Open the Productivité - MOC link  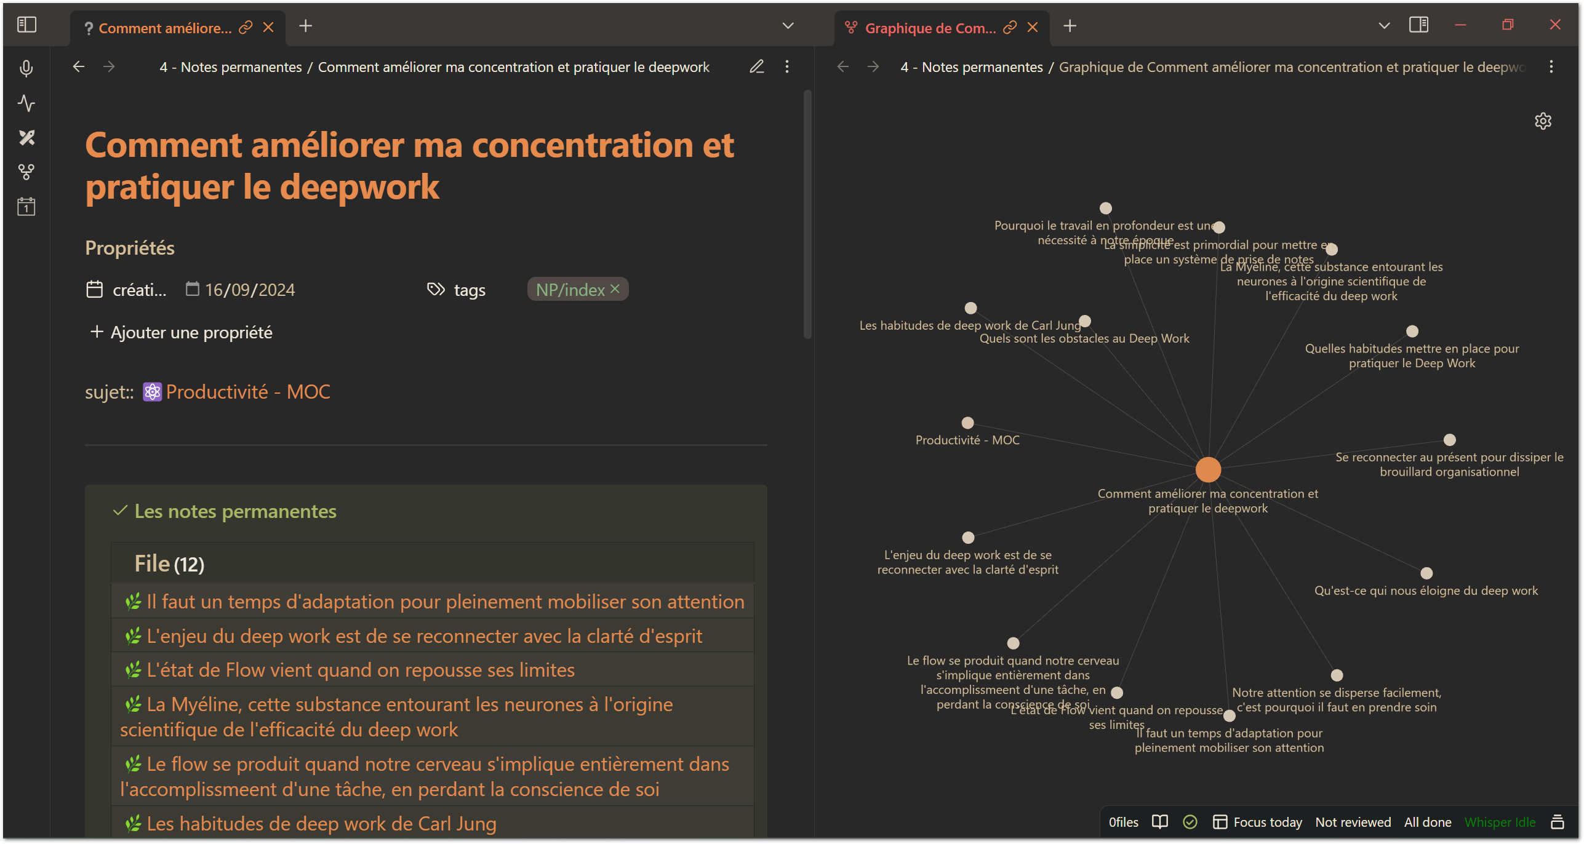pos(247,392)
